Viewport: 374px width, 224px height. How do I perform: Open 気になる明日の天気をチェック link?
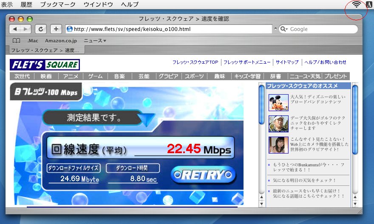tap(304, 180)
